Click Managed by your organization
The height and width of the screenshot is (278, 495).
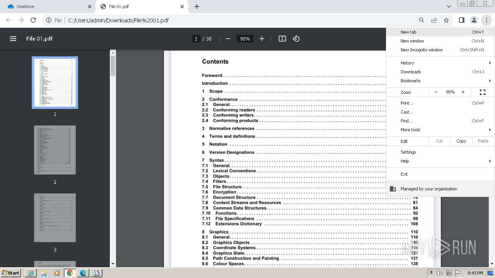point(440,189)
